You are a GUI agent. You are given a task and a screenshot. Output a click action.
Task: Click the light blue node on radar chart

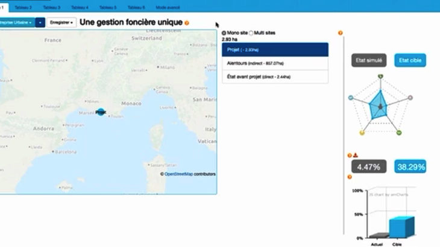tap(350, 98)
